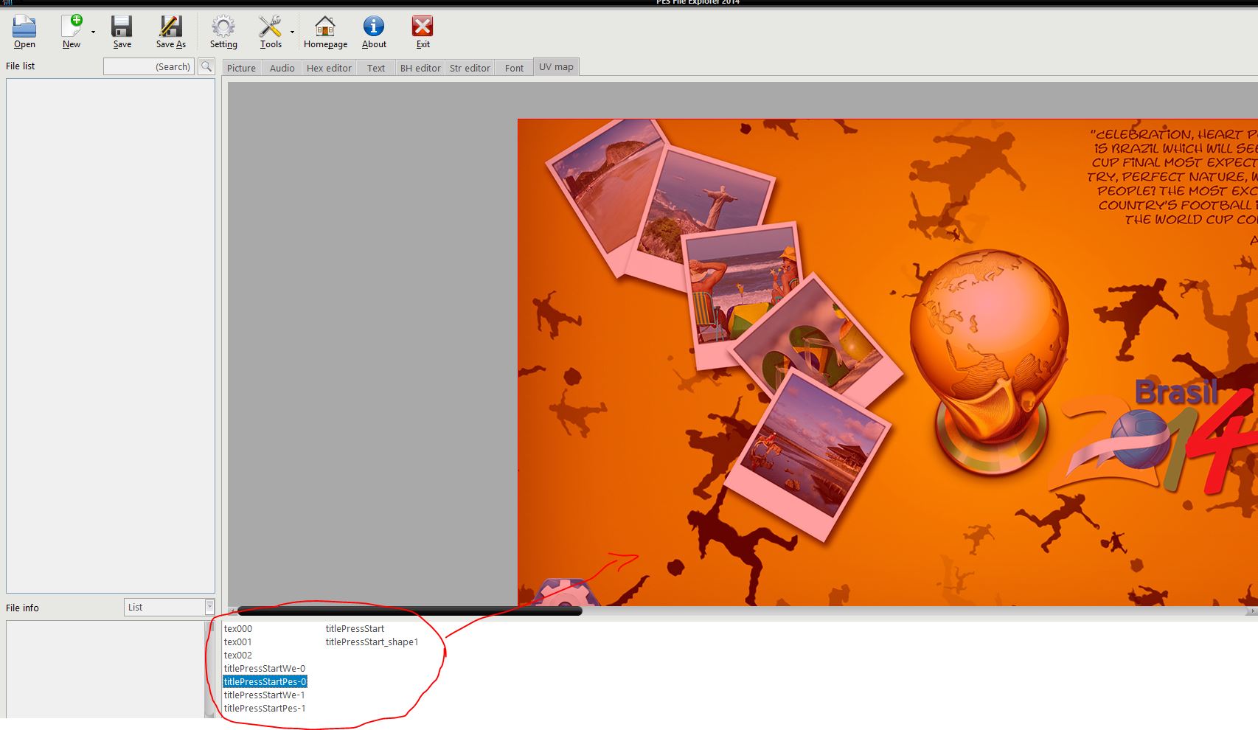Switch to the Font tab
This screenshot has width=1258, height=730.
[514, 68]
